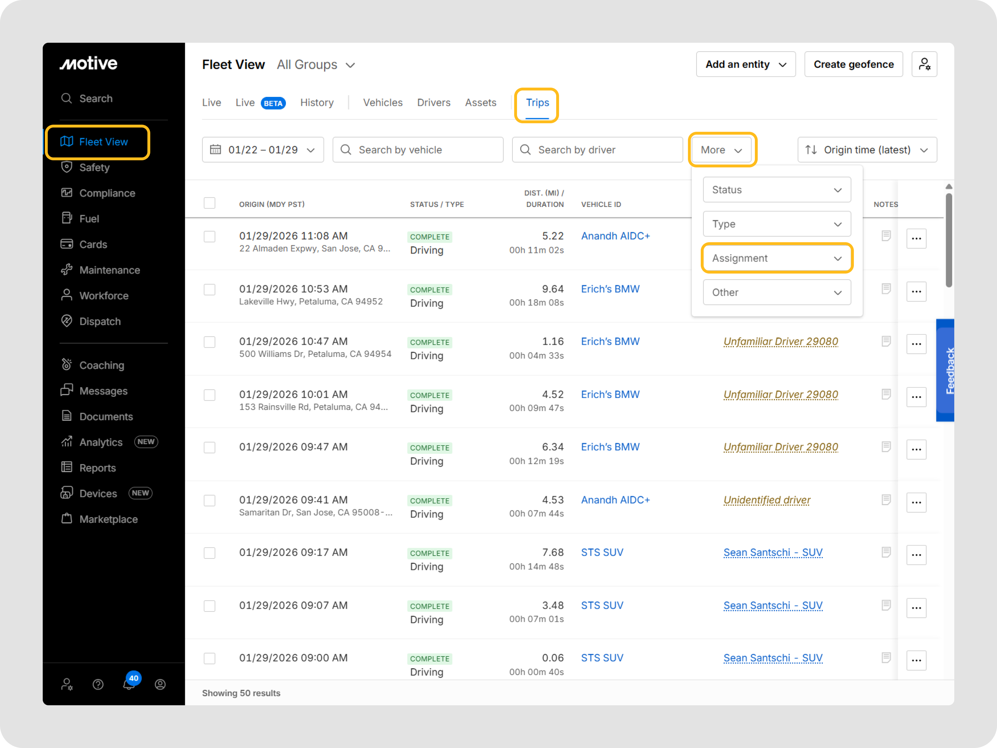Select all trips with header checkbox
997x748 pixels.
click(210, 203)
